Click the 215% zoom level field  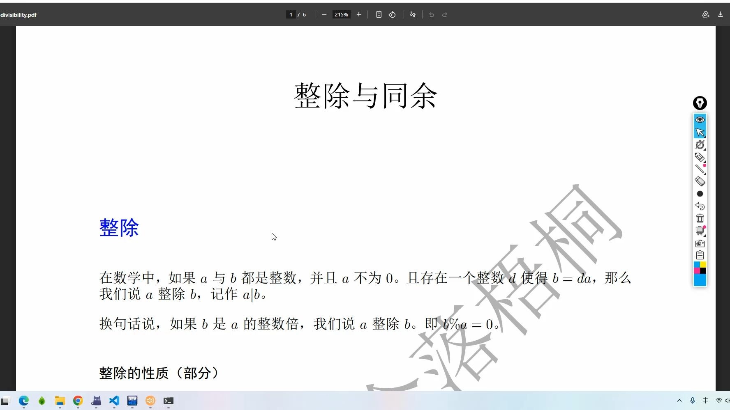tap(341, 15)
